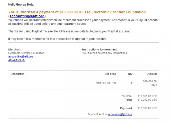Click accounting@eff.org after 'Payment sent to'

(120, 114)
